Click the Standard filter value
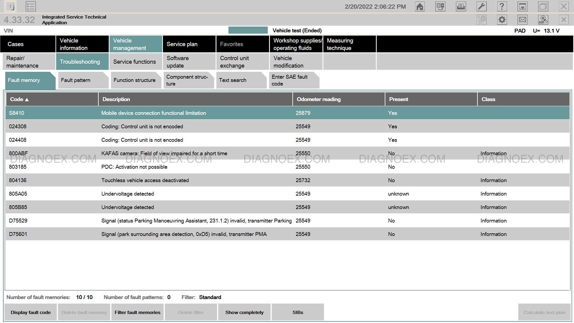The height and width of the screenshot is (323, 574). tap(210, 297)
